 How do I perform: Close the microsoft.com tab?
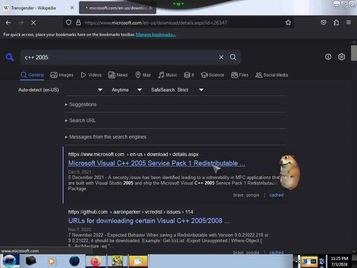pos(151,8)
